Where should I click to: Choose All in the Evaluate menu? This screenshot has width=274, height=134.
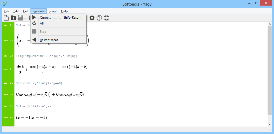[58, 23]
